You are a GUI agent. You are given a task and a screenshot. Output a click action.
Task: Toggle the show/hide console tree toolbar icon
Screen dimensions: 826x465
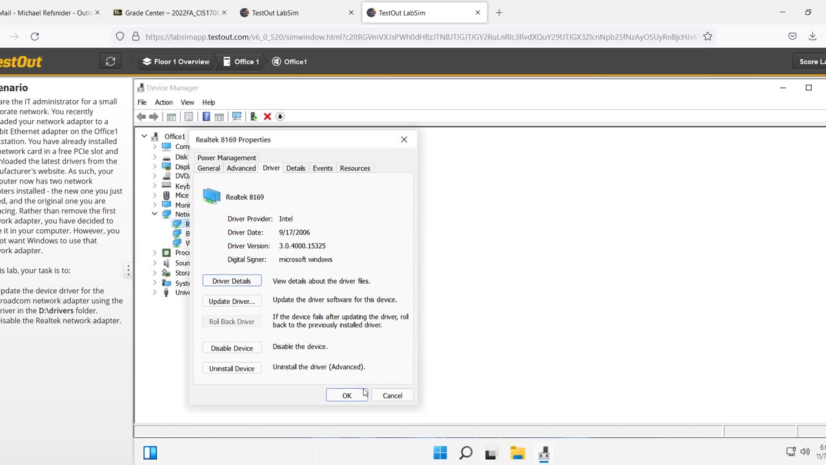coord(171,117)
